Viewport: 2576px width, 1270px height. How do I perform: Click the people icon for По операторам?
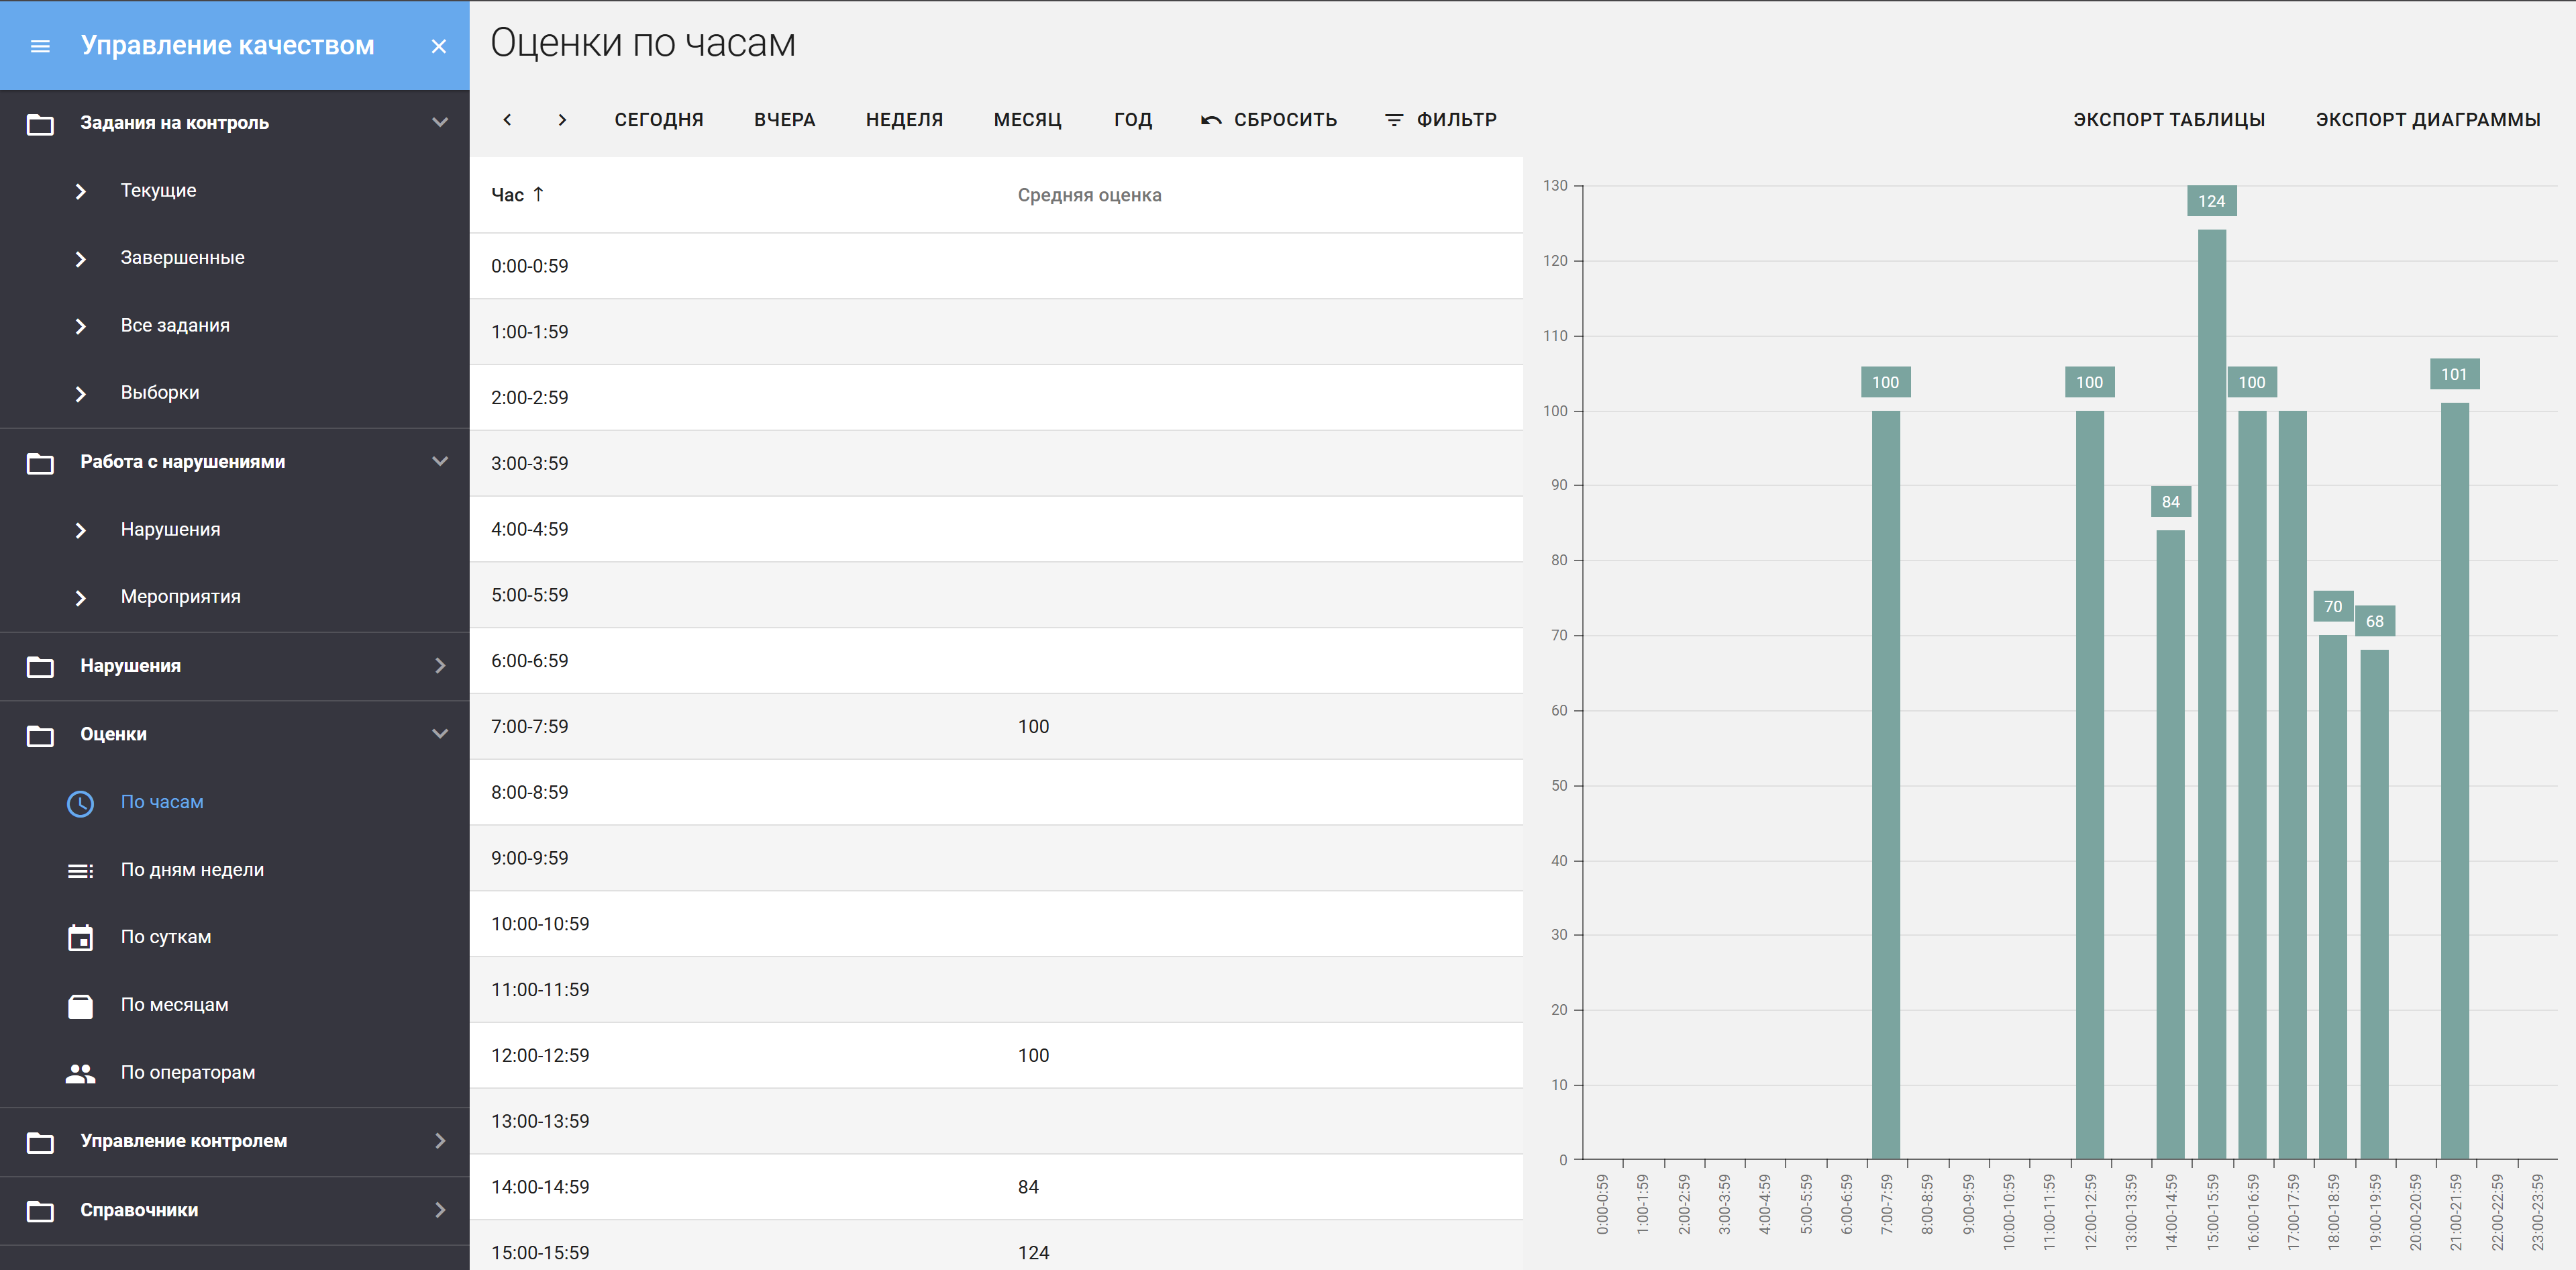tap(80, 1073)
